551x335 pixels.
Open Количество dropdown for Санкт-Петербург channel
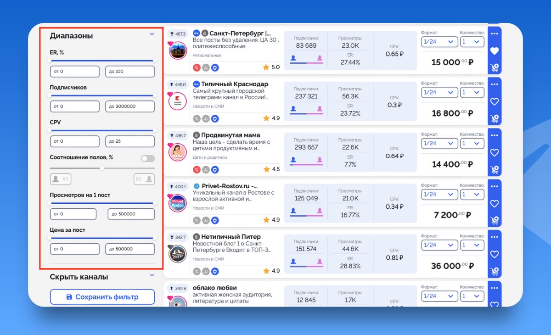pos(472,42)
